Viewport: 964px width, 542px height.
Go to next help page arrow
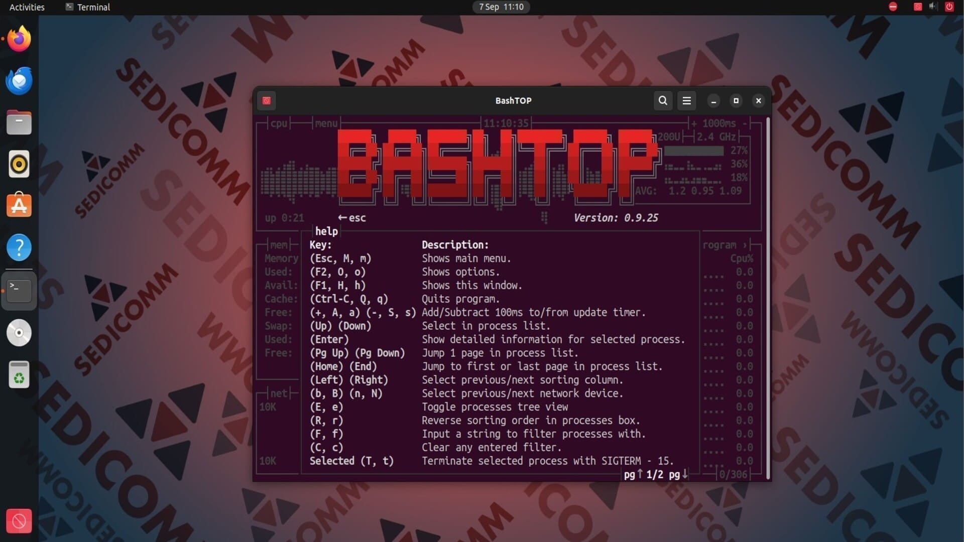[685, 474]
